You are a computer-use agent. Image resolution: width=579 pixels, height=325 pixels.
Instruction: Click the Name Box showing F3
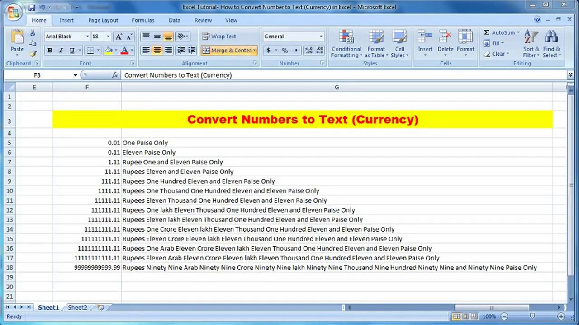[x=37, y=75]
